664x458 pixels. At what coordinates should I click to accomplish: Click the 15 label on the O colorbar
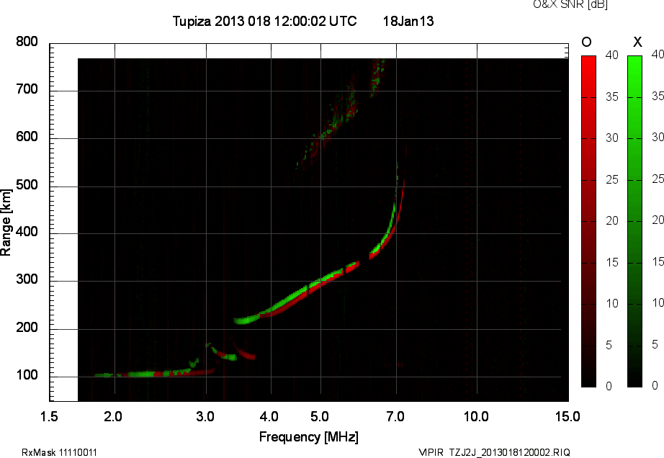(x=611, y=262)
